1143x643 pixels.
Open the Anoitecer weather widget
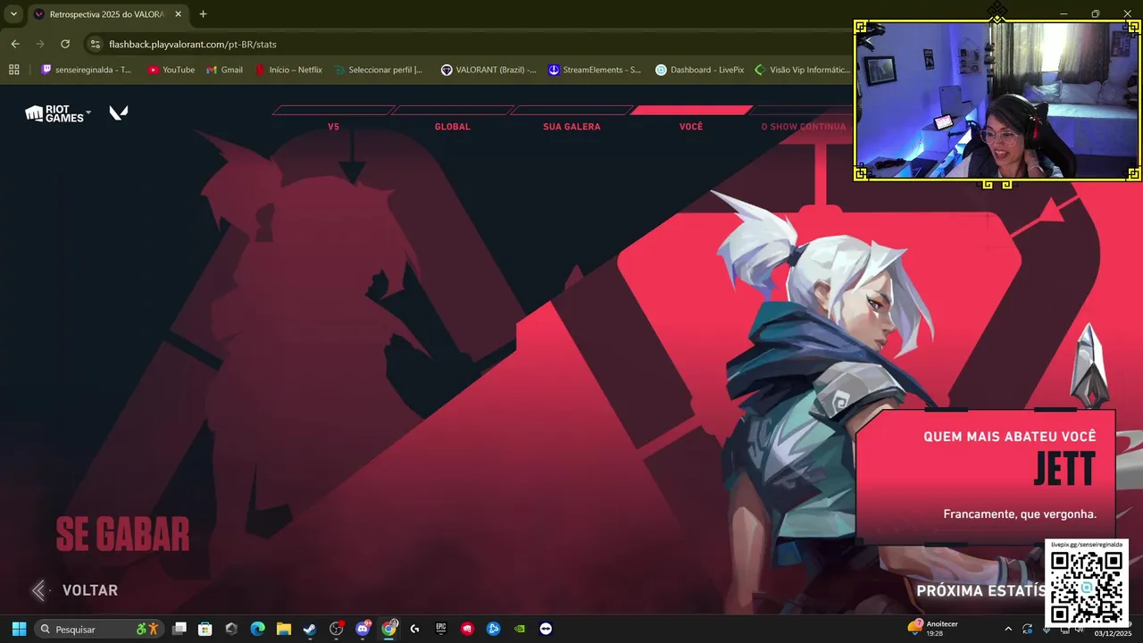(933, 628)
